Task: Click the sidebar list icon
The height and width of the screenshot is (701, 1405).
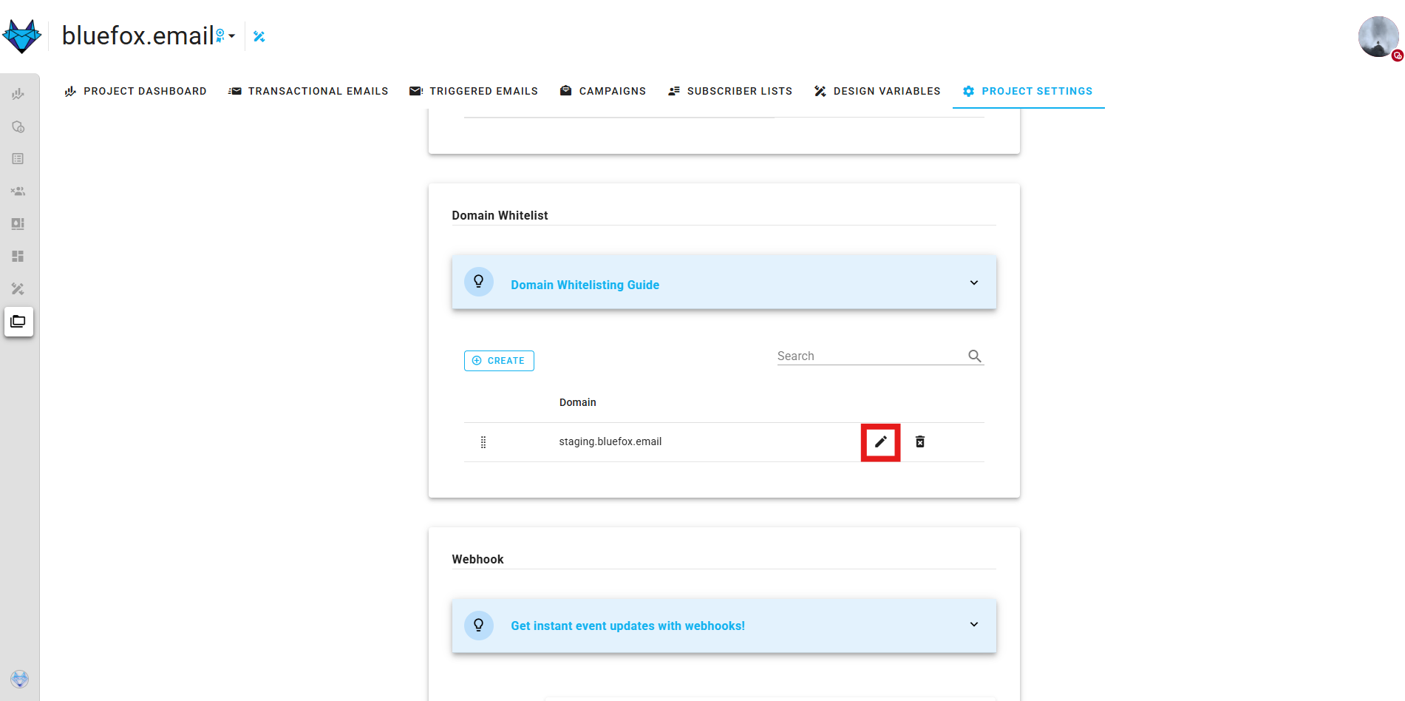Action: pyautogui.click(x=18, y=159)
